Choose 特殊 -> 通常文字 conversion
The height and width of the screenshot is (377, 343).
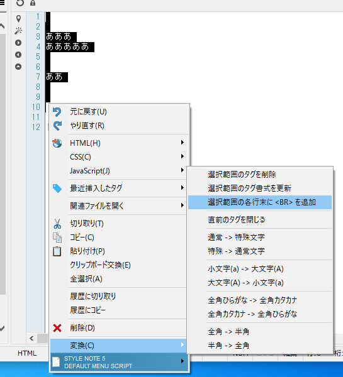click(x=260, y=251)
